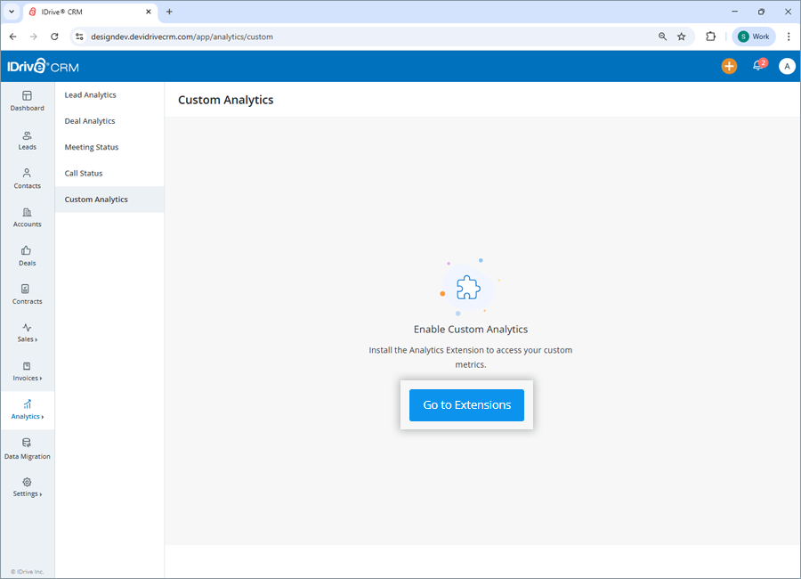Open notifications via the bell icon

coord(757,66)
